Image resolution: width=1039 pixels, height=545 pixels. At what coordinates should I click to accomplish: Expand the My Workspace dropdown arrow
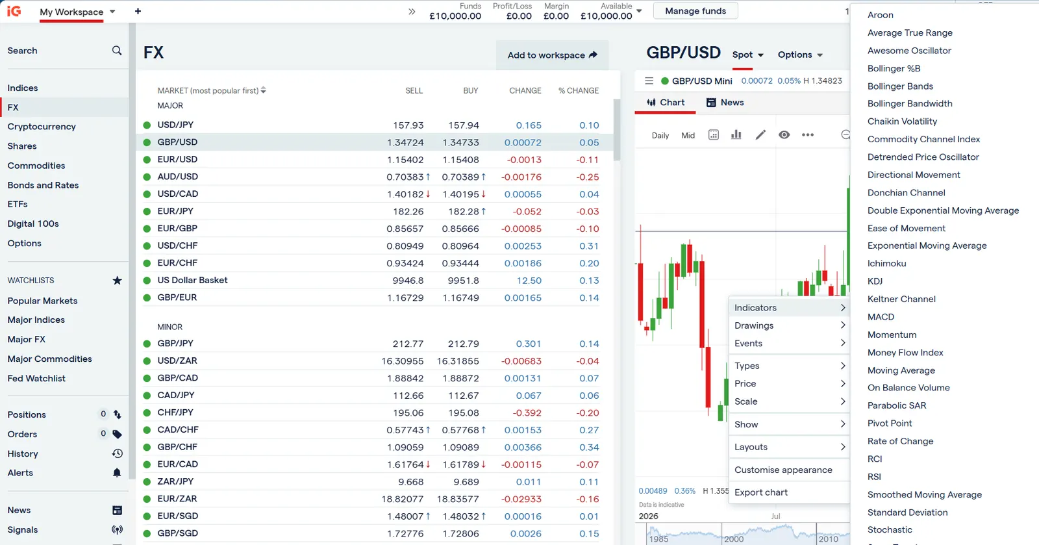pos(112,12)
